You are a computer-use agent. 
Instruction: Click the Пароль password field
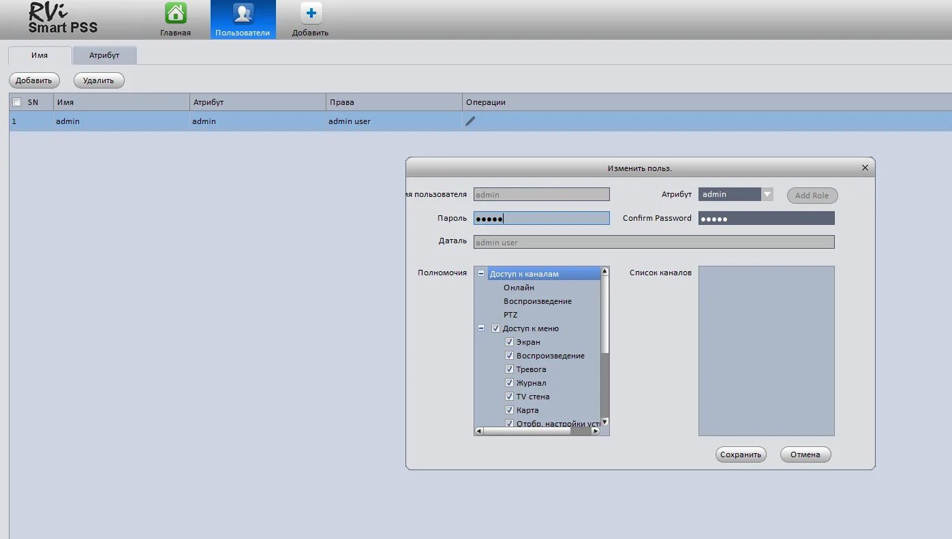pyautogui.click(x=542, y=218)
